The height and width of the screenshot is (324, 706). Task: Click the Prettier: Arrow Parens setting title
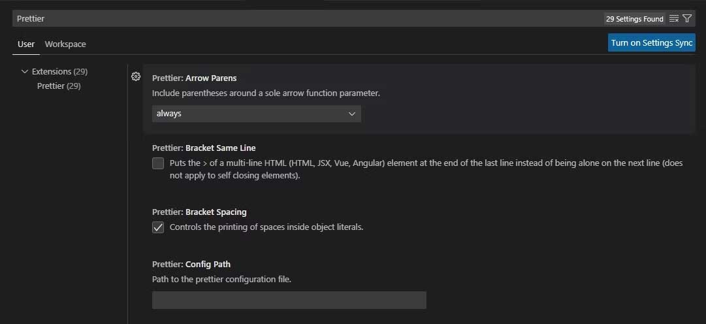pos(195,78)
